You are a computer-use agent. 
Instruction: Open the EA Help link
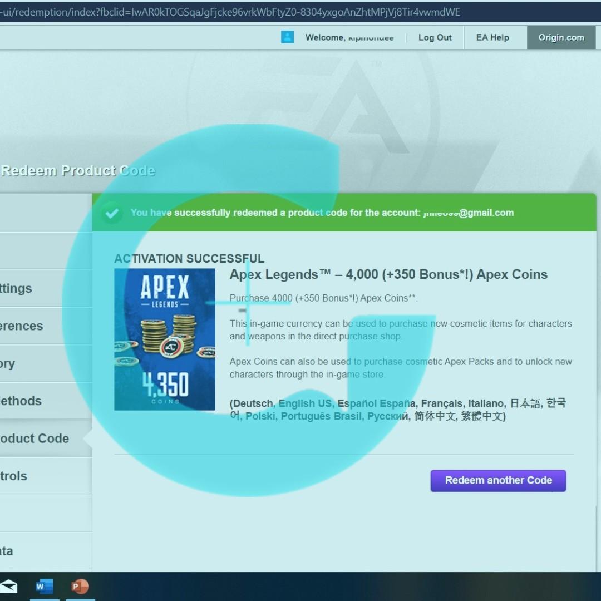point(492,38)
